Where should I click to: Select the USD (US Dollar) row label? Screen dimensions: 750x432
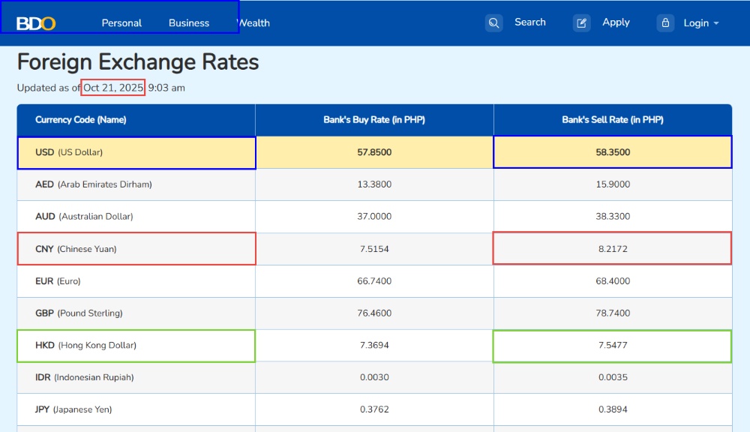[x=69, y=152]
